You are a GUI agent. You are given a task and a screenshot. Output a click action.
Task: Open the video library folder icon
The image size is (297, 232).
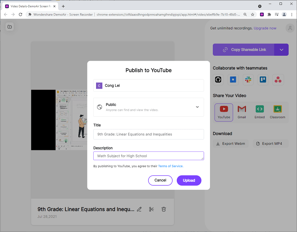point(10,27)
